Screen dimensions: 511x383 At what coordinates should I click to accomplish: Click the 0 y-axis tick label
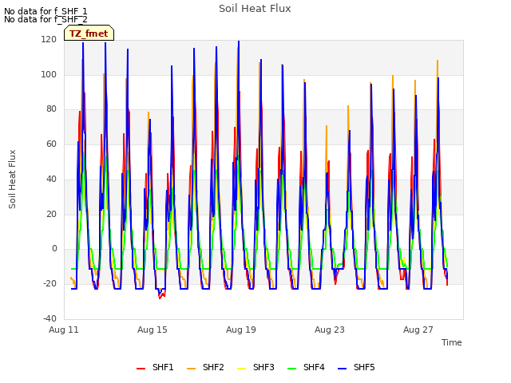tap(54, 248)
